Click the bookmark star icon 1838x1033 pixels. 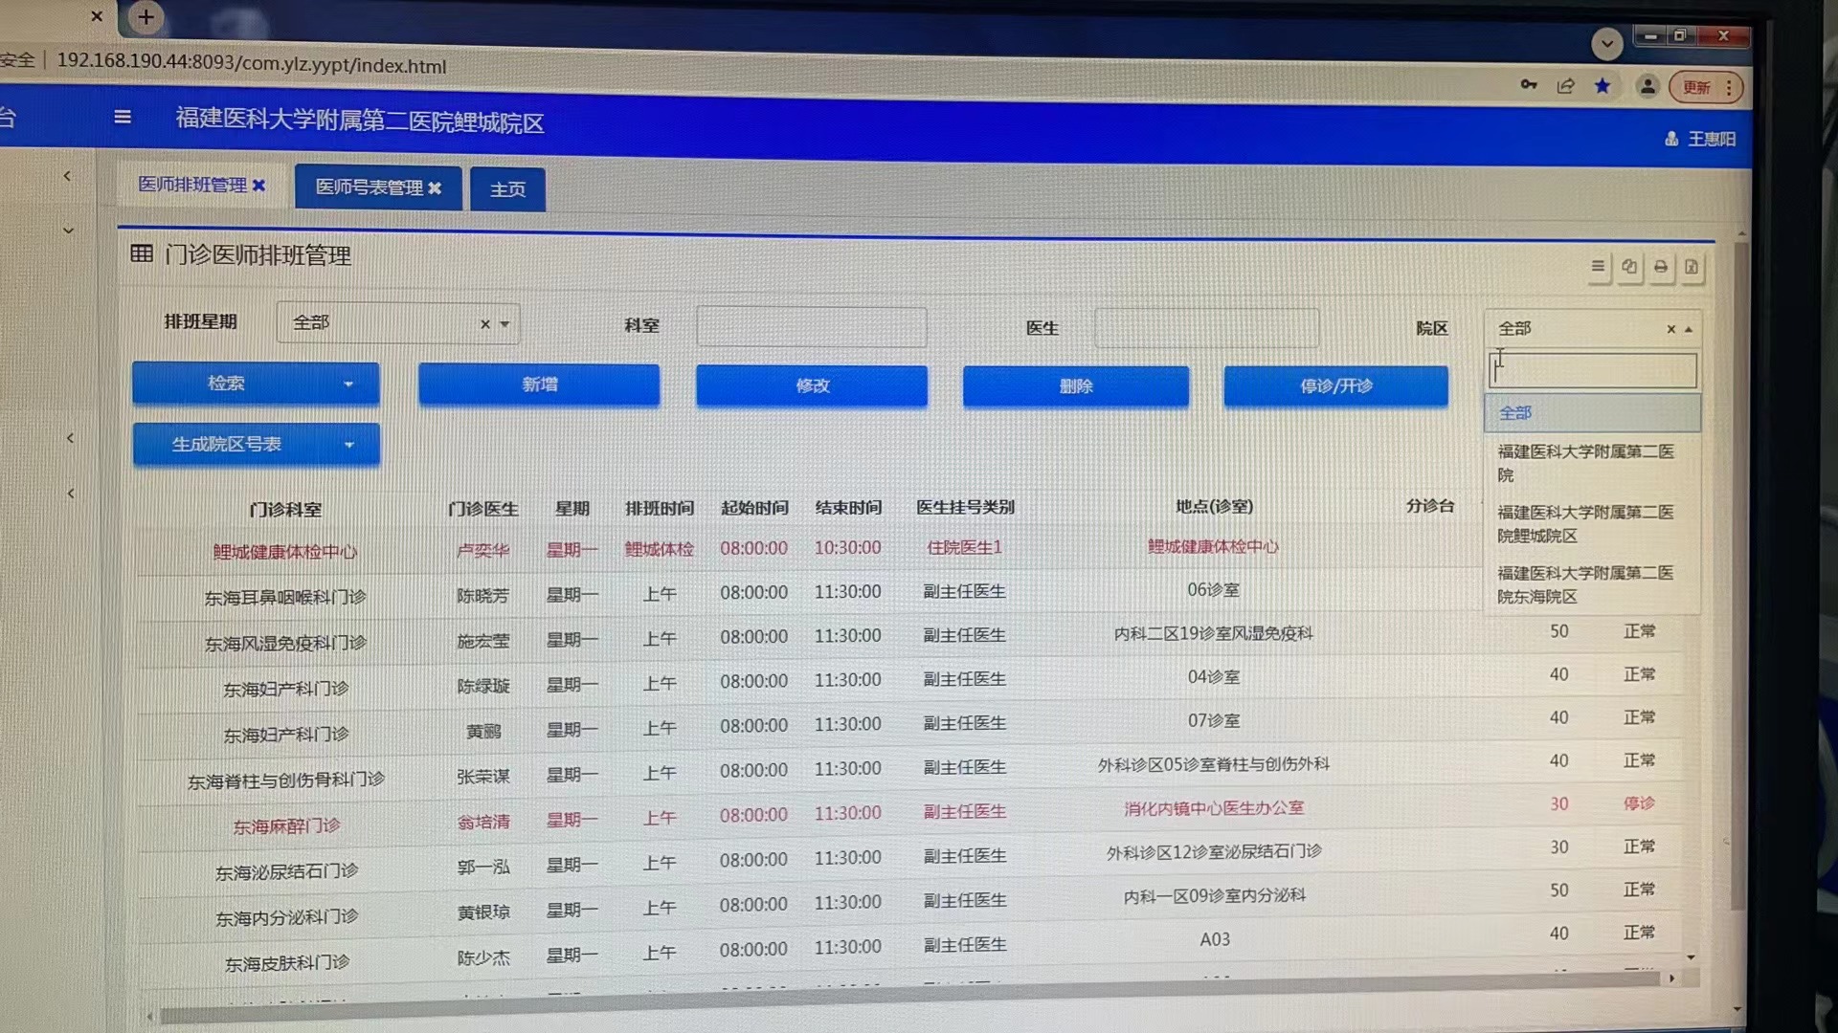tap(1603, 86)
